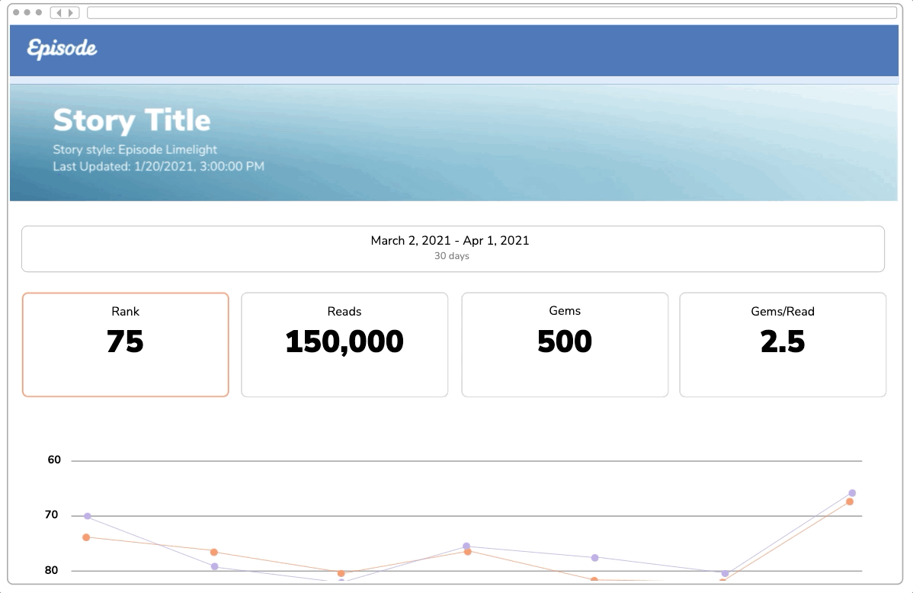Select the Reads tab card showing 150,000

pyautogui.click(x=344, y=344)
